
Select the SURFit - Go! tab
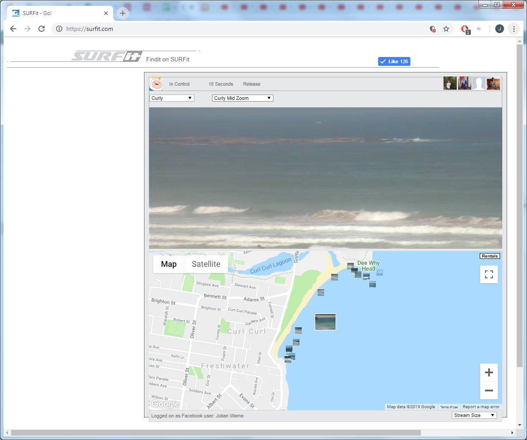[x=59, y=13]
